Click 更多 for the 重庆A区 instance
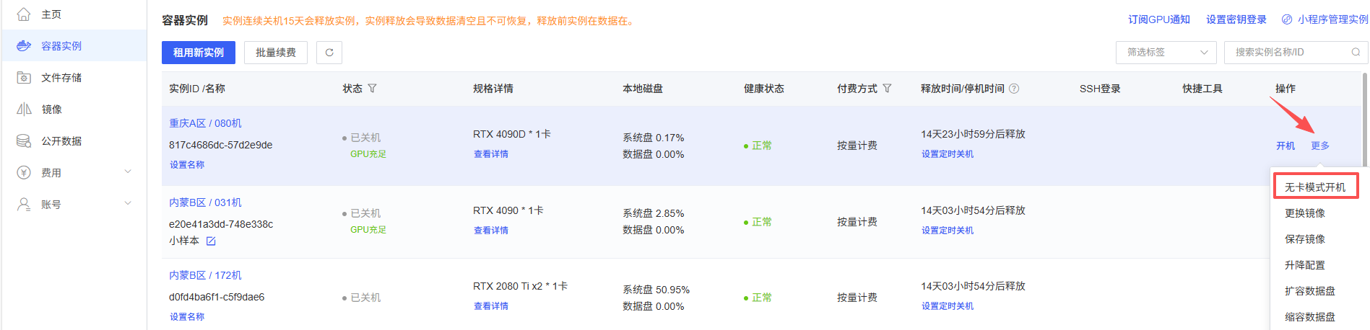Screen dimensions: 1370x330 tap(1320, 146)
